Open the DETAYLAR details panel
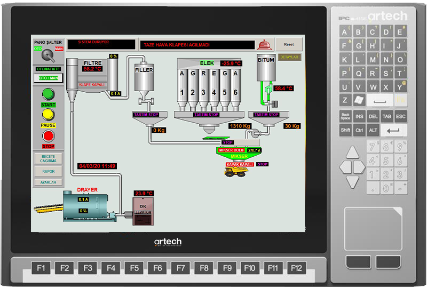Image resolution: width=427 pixels, height=289 pixels. click(289, 57)
